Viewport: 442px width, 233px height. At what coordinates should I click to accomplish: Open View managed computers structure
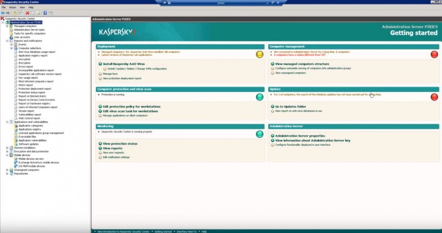click(x=302, y=64)
